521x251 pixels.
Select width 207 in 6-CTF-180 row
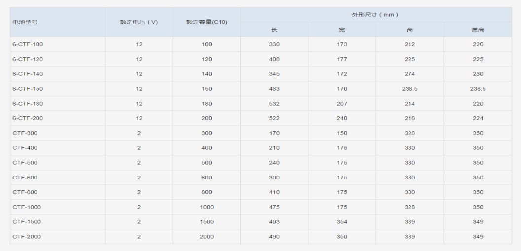click(342, 104)
